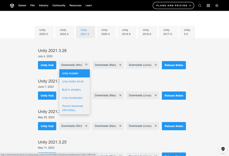The image size is (229, 156).
Task: Click Unity Hub for Unity 2021.3.28
Action: pyautogui.click(x=47, y=65)
